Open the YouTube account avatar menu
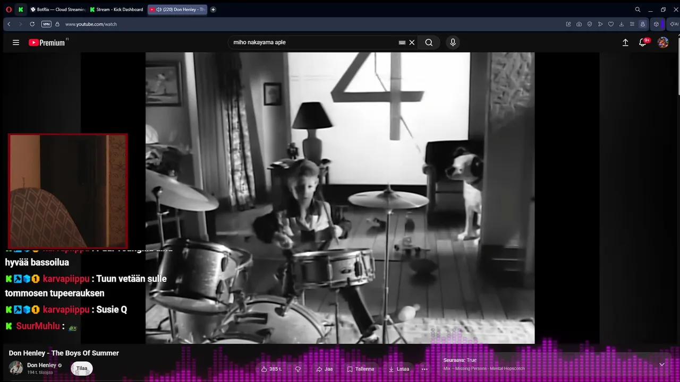Screen dimensions: 680x382 click(x=663, y=42)
